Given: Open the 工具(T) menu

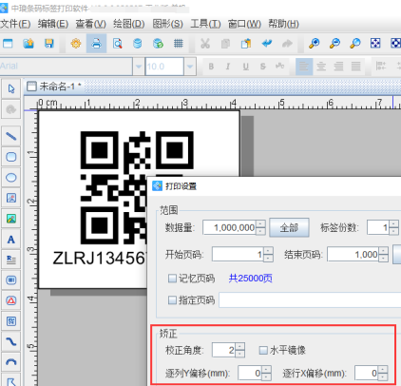Looking at the screenshot, I should [205, 24].
